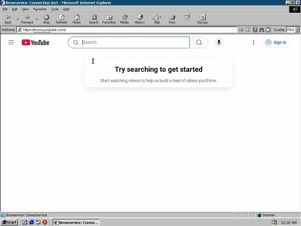Print the current page
The width and height of the screenshot is (301, 226).
[x=172, y=19]
